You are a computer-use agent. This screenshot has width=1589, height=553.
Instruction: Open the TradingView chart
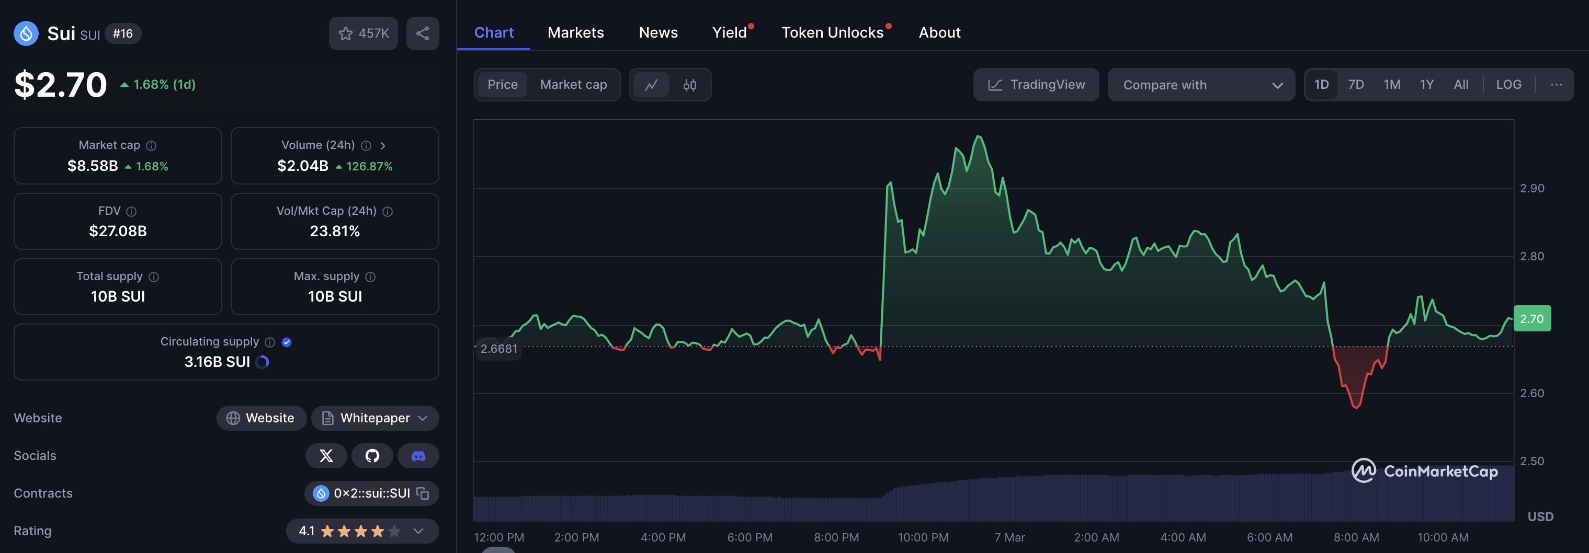point(1036,85)
